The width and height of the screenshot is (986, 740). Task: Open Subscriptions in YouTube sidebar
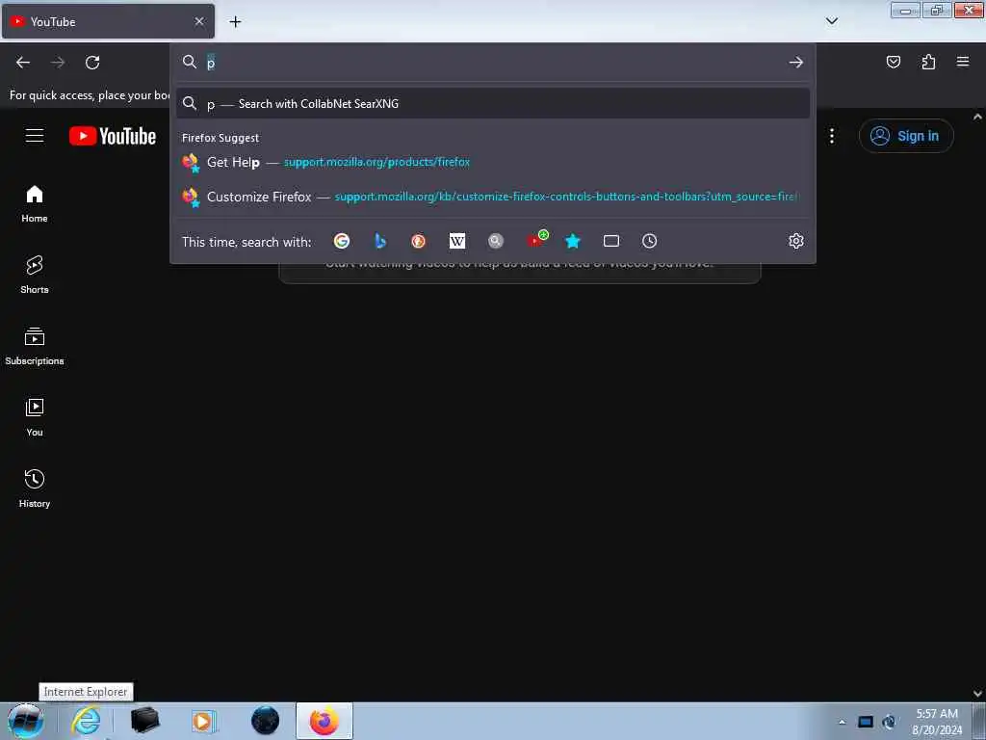pyautogui.click(x=35, y=347)
